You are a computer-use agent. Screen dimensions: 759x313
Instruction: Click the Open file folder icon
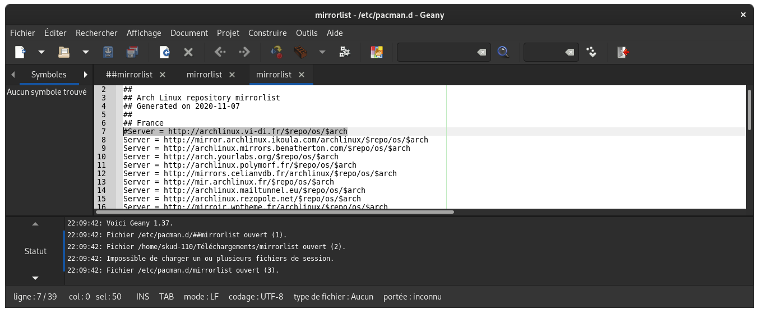pos(64,52)
